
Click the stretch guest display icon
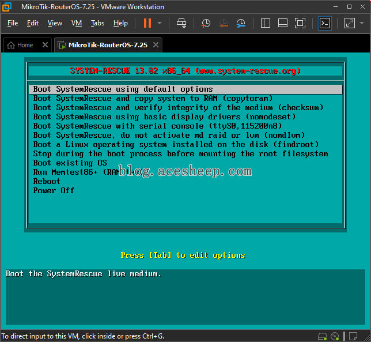pyautogui.click(x=350, y=23)
